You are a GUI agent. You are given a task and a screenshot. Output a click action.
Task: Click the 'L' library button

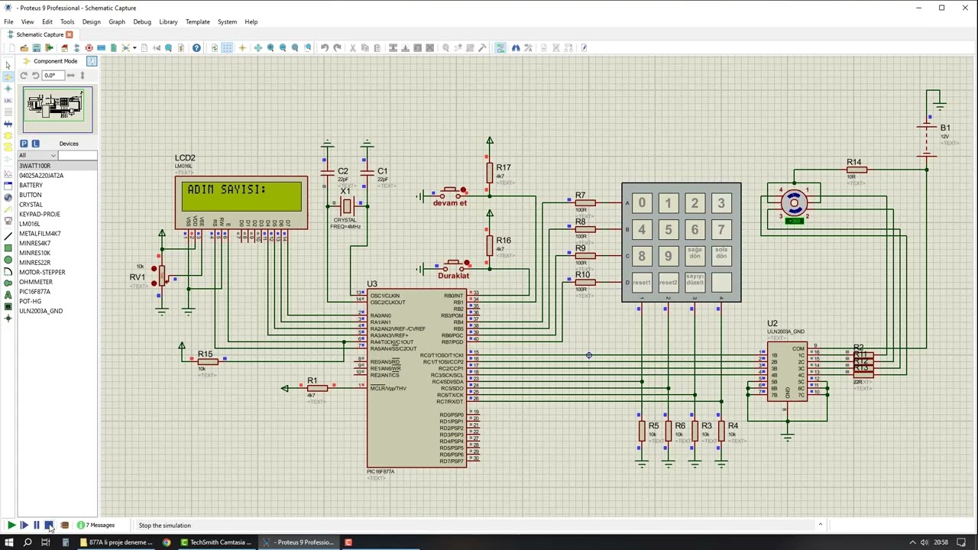pos(35,144)
